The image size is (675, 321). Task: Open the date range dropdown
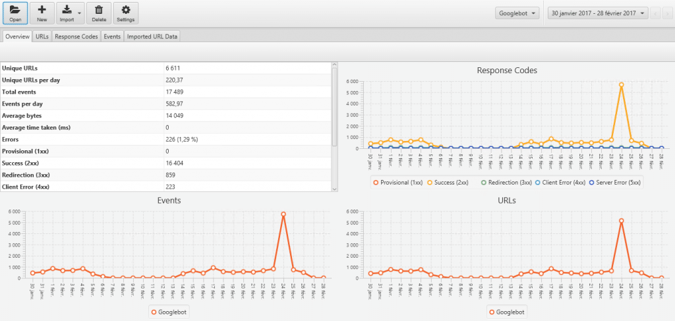pyautogui.click(x=598, y=13)
